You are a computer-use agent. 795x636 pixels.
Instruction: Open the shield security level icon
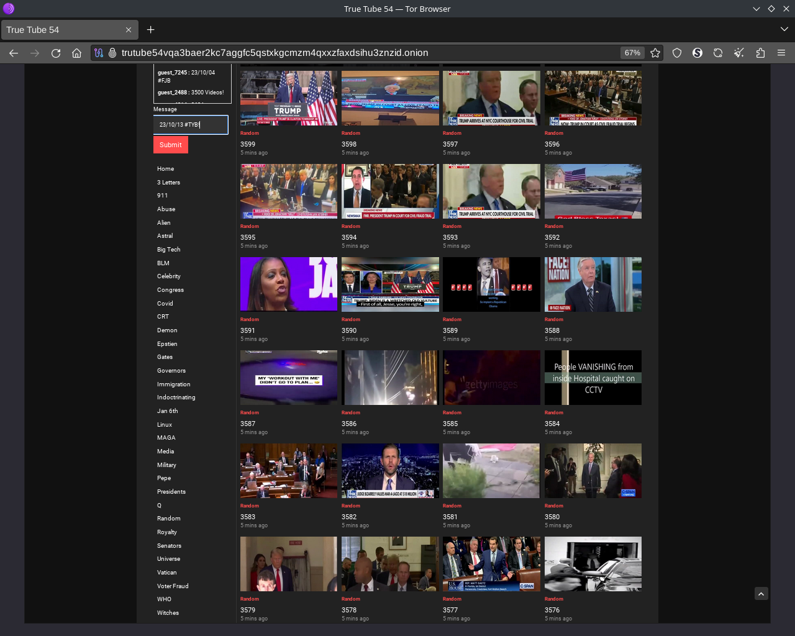tap(677, 53)
